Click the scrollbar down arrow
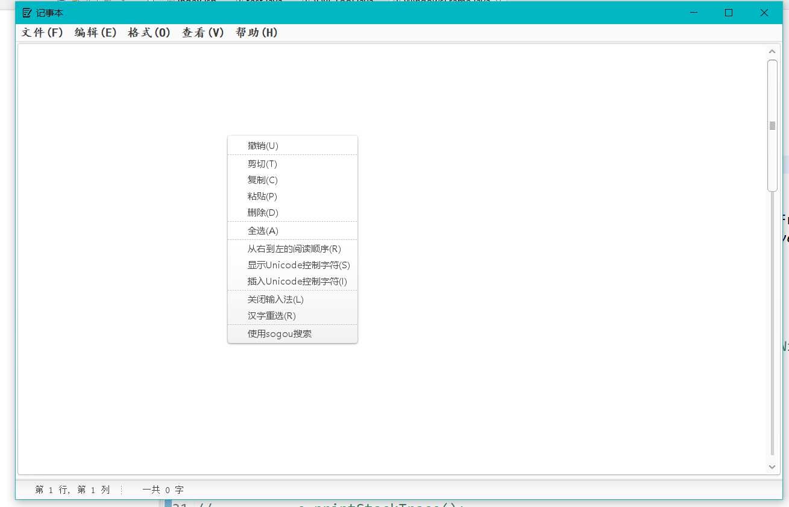 [x=772, y=467]
